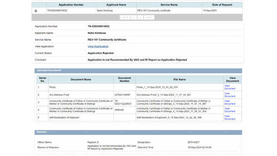
Task: Click the File Name column header
Action: (x=180, y=80)
